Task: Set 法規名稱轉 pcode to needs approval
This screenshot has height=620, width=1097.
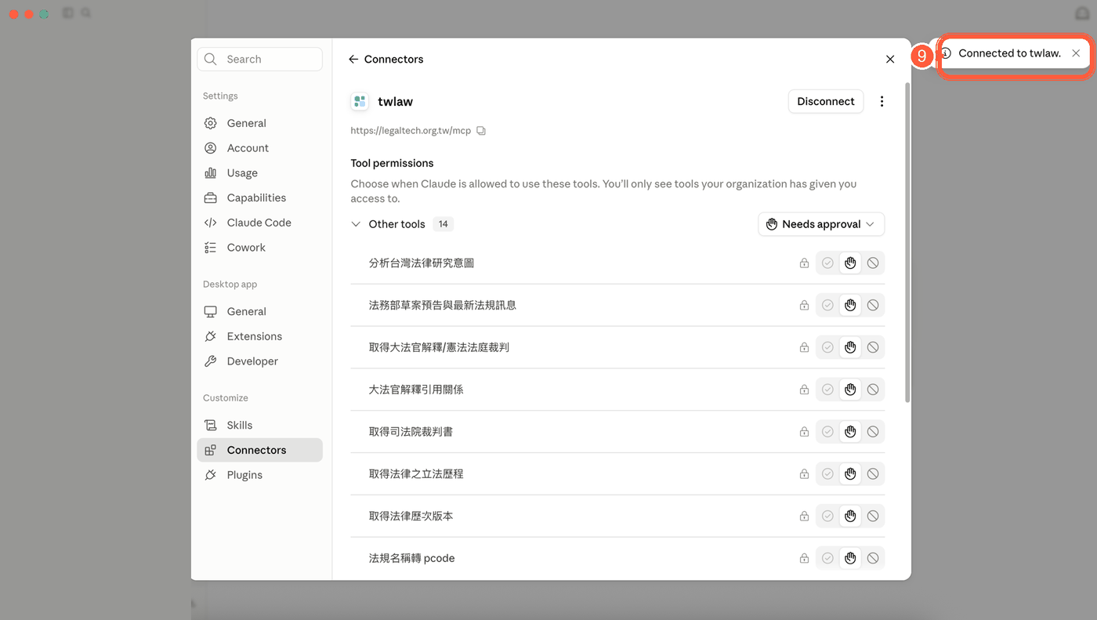Action: point(850,558)
